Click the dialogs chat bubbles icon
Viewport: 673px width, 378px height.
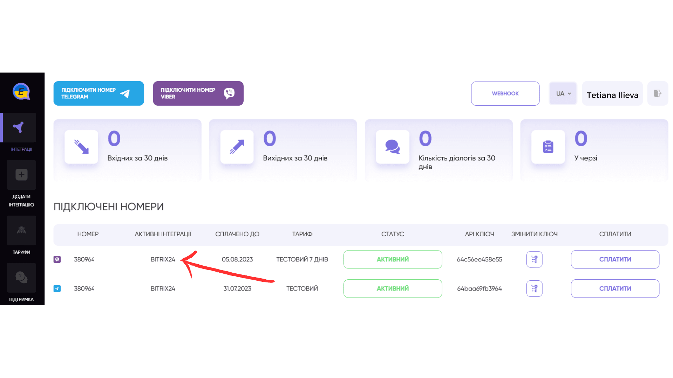click(393, 147)
